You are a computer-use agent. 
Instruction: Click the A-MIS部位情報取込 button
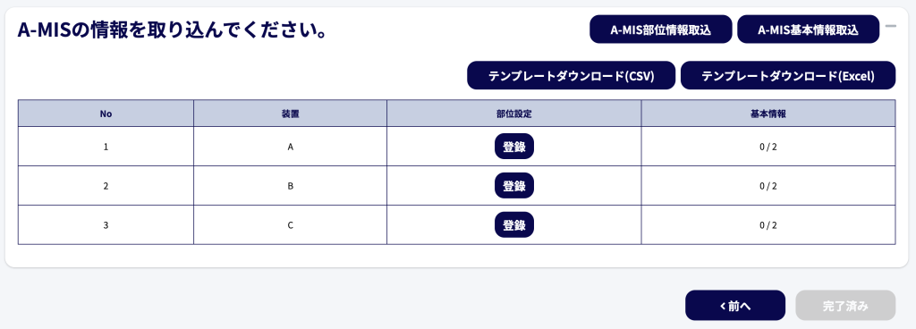click(x=661, y=30)
